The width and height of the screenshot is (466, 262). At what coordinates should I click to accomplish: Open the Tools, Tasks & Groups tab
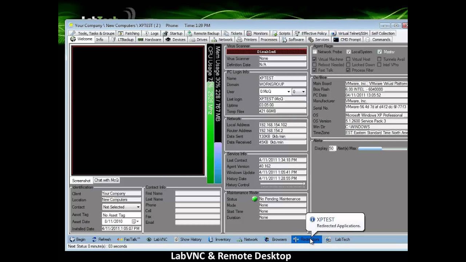coord(92,33)
